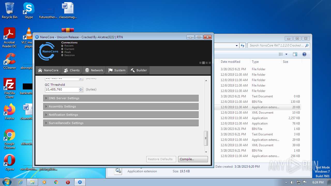The width and height of the screenshot is (331, 186).
Task: Open the System tab
Action: pyautogui.click(x=117, y=70)
